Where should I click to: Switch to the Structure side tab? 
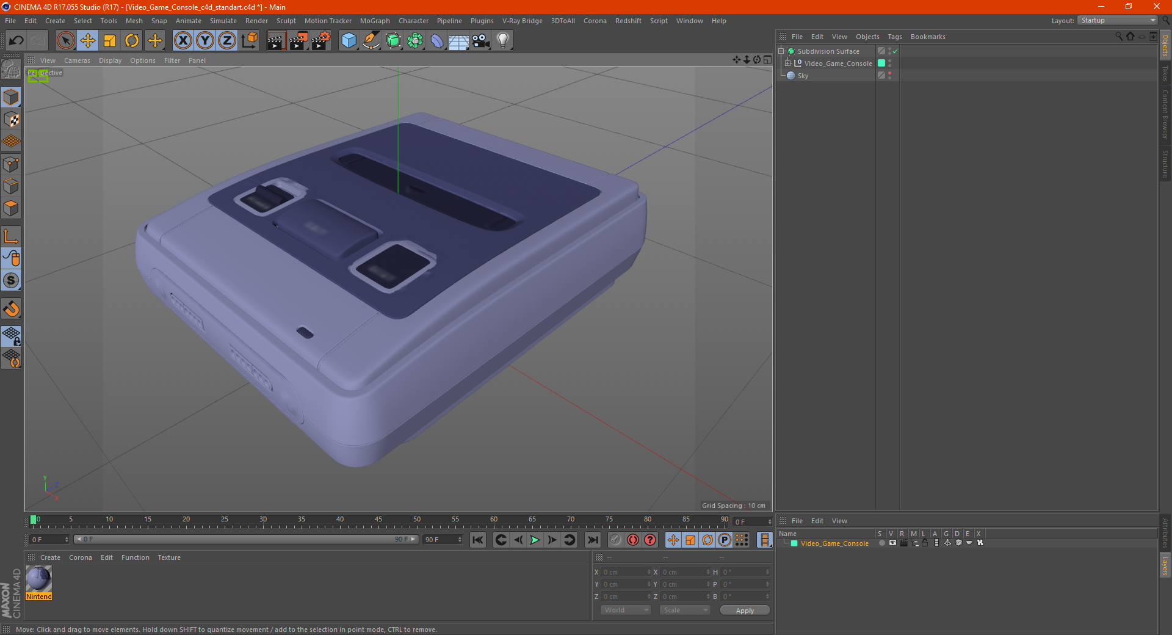1165,164
